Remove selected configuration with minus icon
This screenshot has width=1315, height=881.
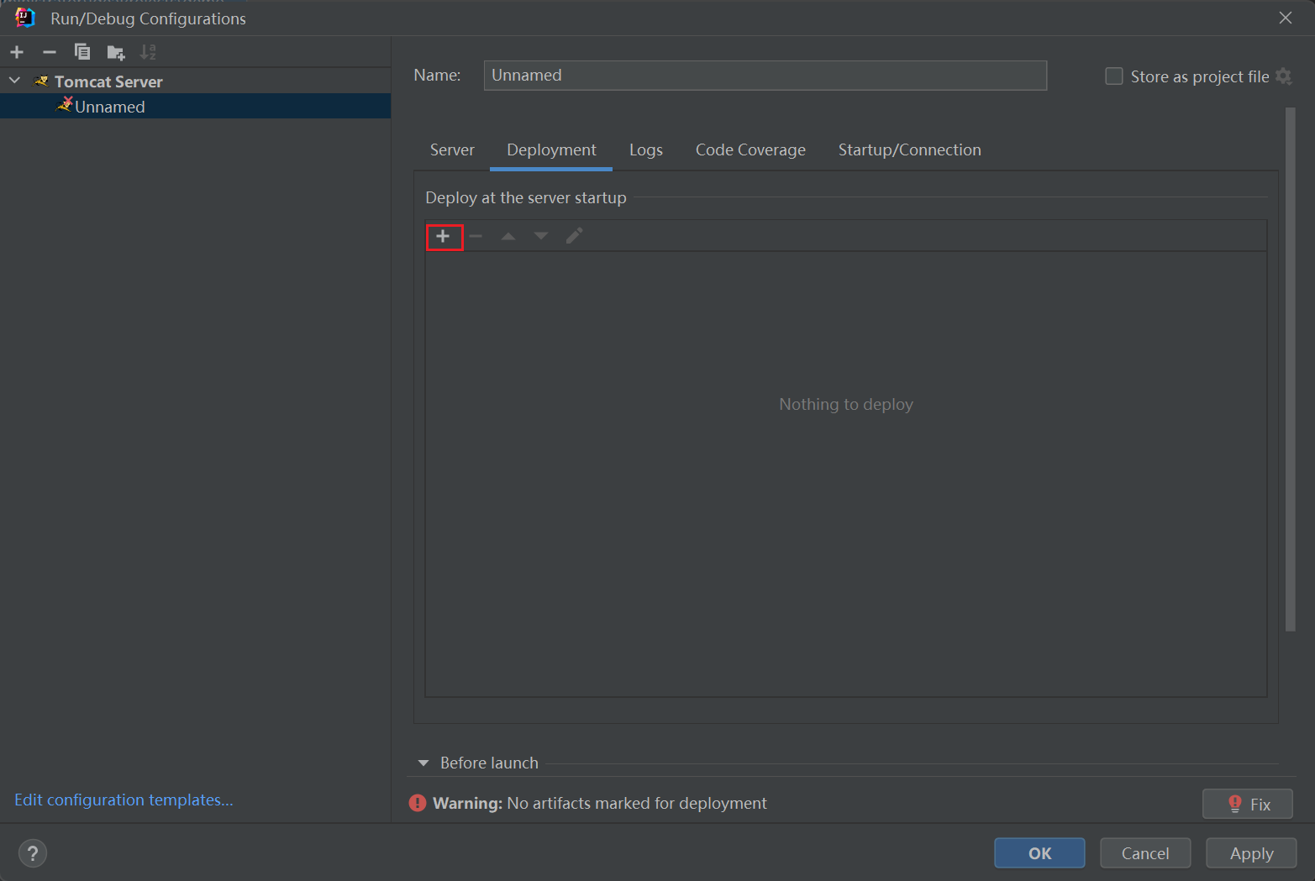coord(50,52)
